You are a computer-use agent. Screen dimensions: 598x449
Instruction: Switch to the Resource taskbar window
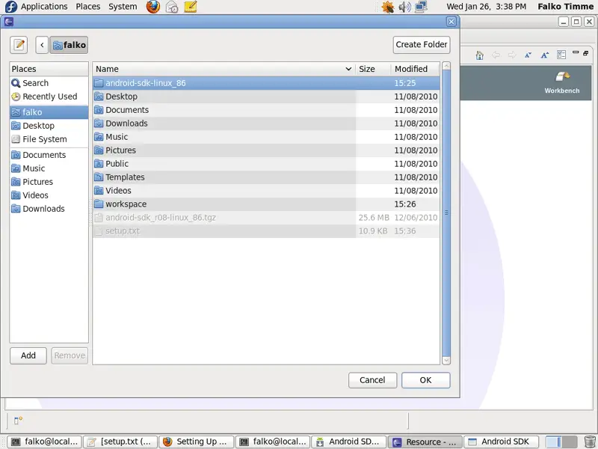pos(425,442)
